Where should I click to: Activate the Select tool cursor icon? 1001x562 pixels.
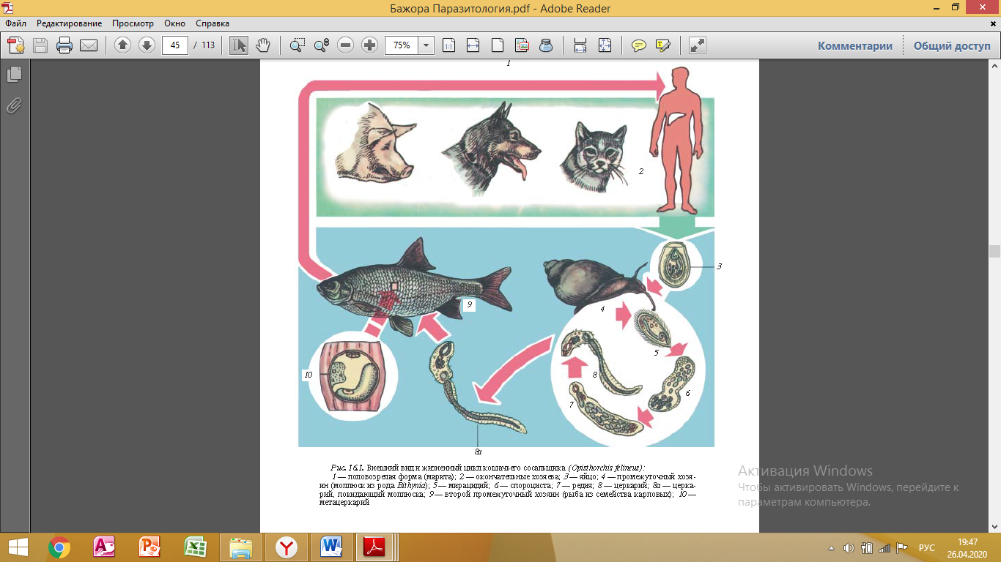[x=239, y=45]
